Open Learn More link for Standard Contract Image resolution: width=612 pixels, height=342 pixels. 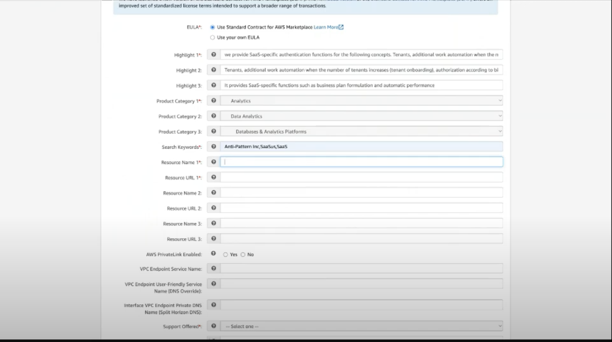pos(328,27)
